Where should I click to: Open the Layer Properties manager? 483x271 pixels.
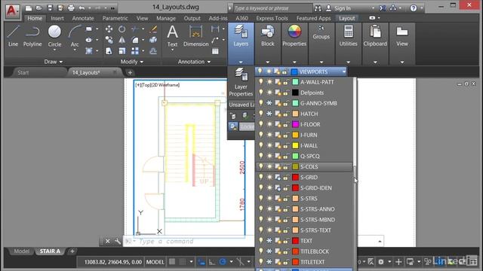(x=241, y=82)
